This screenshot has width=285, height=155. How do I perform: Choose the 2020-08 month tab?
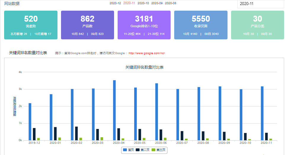coord(171,3)
